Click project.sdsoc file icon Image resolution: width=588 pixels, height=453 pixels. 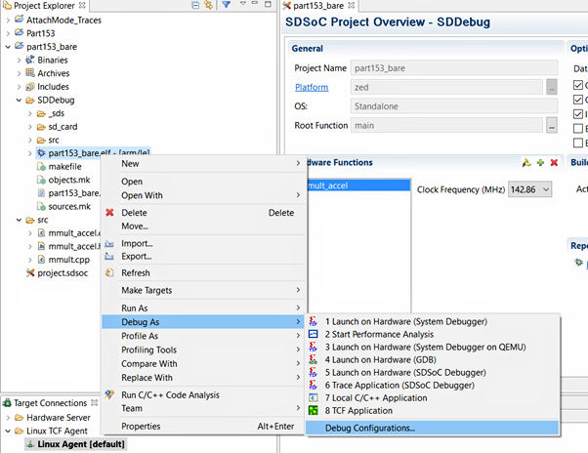(x=30, y=272)
